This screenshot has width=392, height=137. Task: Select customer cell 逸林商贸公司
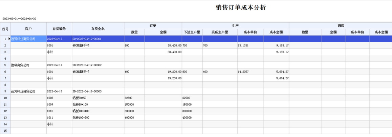pos(20,65)
